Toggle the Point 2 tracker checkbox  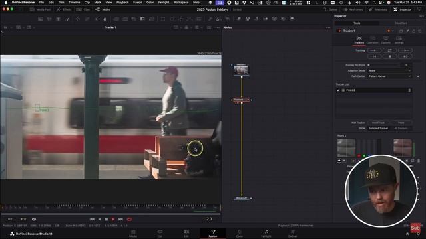[x=339, y=90]
